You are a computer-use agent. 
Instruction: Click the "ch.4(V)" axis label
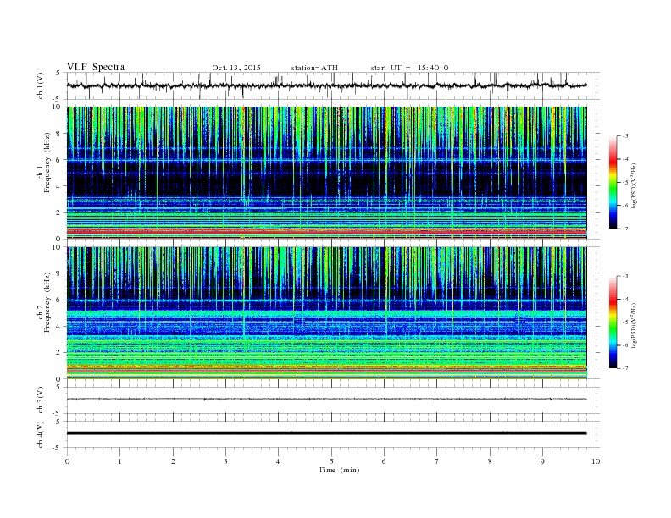tap(41, 434)
